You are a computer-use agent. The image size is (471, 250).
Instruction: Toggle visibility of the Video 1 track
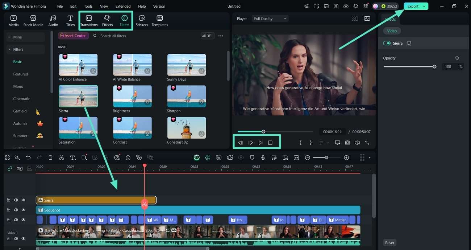[x=23, y=238]
